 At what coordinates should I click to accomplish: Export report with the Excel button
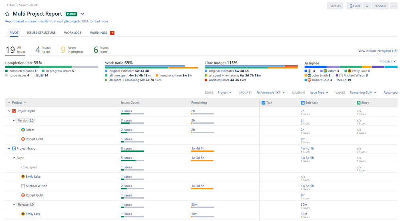point(355,6)
